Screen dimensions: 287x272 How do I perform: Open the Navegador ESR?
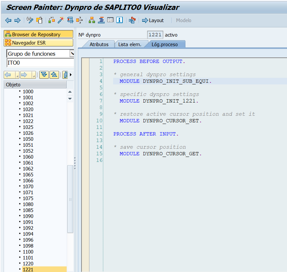click(x=38, y=43)
